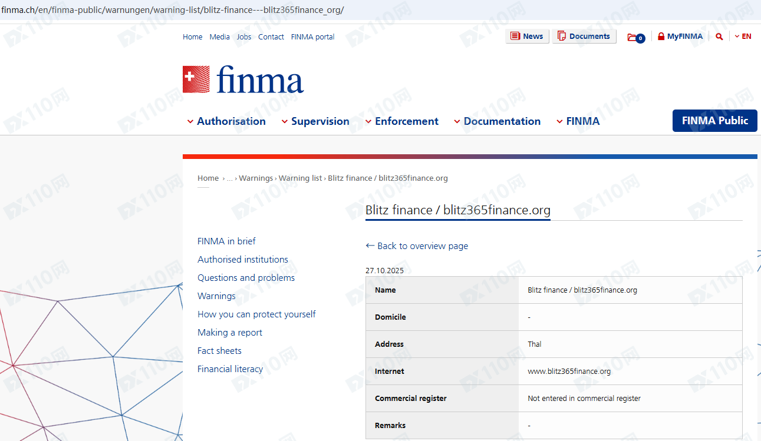Select the FINMA Public tab
The image size is (761, 441).
pyautogui.click(x=714, y=121)
